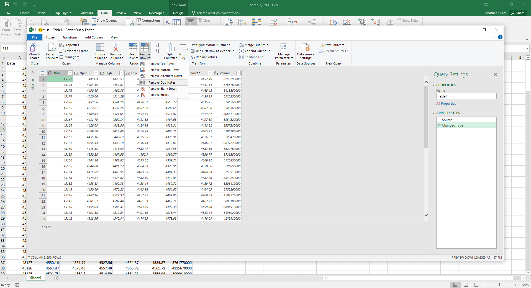Sort ascending in Power Query ribbon
531x288 pixels.
coord(157,45)
